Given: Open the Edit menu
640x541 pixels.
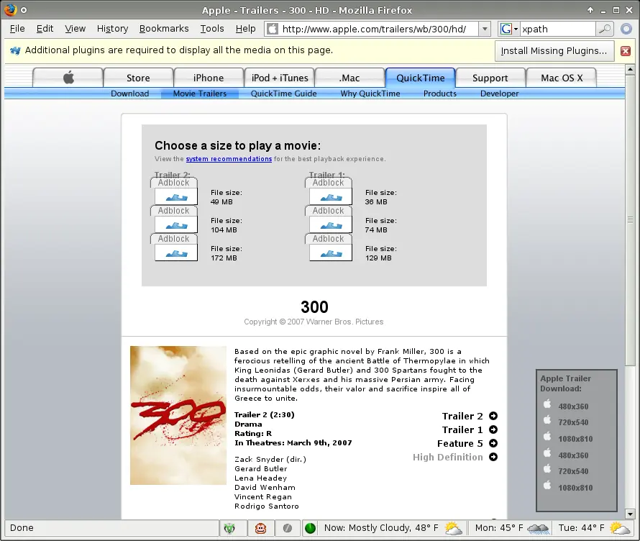Looking at the screenshot, I should click(45, 29).
